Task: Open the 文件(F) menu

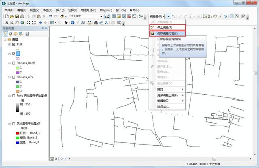Action: pyautogui.click(x=9, y=10)
